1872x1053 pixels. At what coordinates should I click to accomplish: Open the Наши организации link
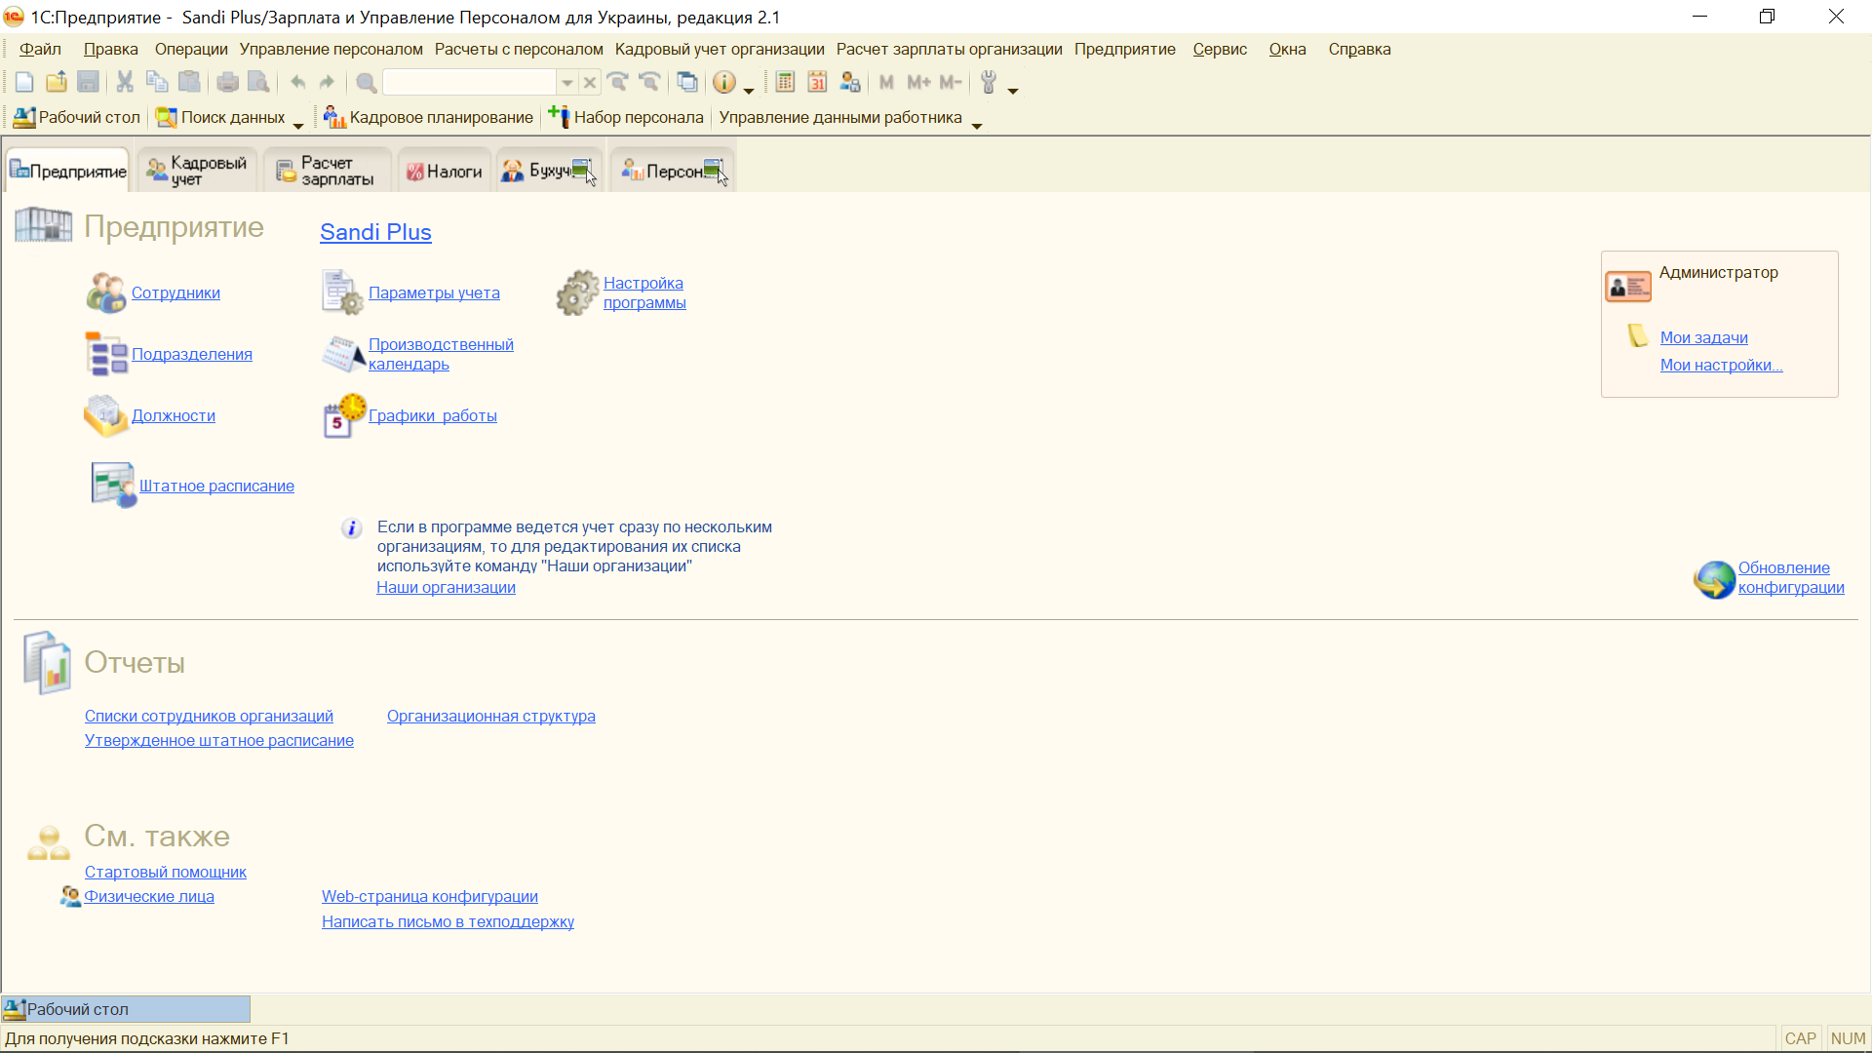click(446, 587)
